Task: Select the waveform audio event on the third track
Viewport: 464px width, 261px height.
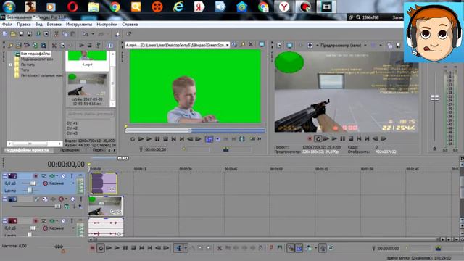Action: (x=106, y=227)
